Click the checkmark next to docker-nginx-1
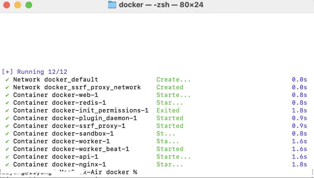The image size is (314, 178). tap(7, 164)
